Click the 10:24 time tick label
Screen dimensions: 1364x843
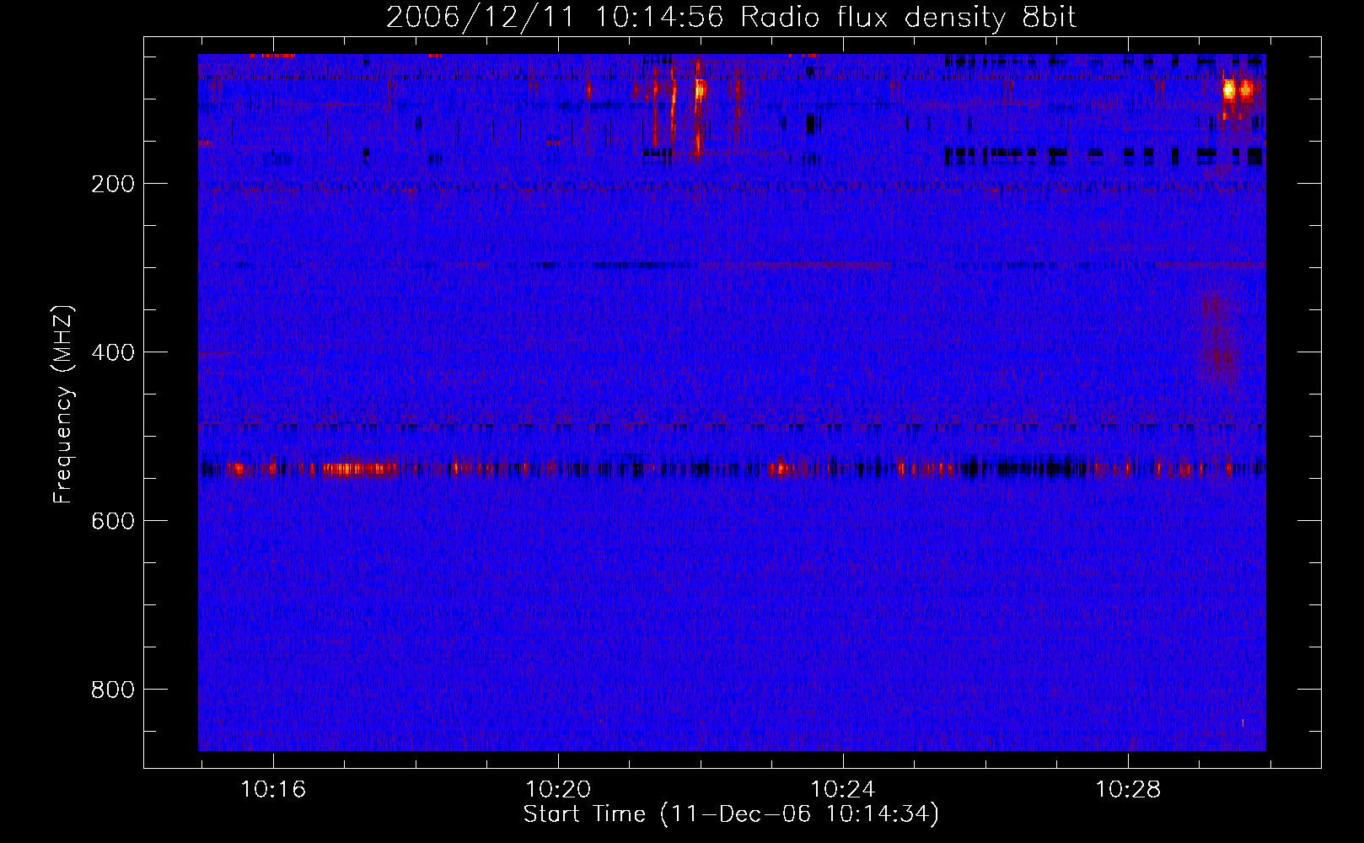coord(843,790)
